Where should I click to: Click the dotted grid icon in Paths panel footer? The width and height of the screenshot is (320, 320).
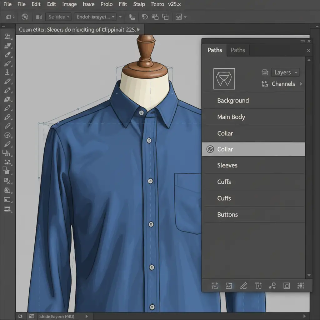[x=301, y=285]
